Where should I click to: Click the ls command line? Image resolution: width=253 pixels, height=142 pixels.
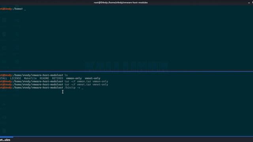point(34,75)
